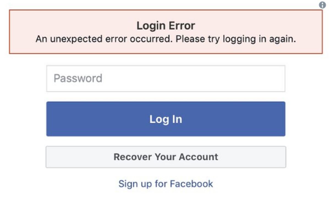
Task: Click the Sign up for Facebook link
Action: pyautogui.click(x=165, y=183)
